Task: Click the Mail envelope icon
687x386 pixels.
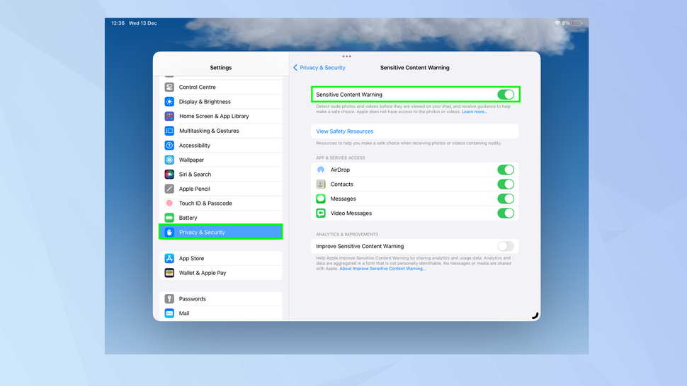Action: pyautogui.click(x=169, y=313)
